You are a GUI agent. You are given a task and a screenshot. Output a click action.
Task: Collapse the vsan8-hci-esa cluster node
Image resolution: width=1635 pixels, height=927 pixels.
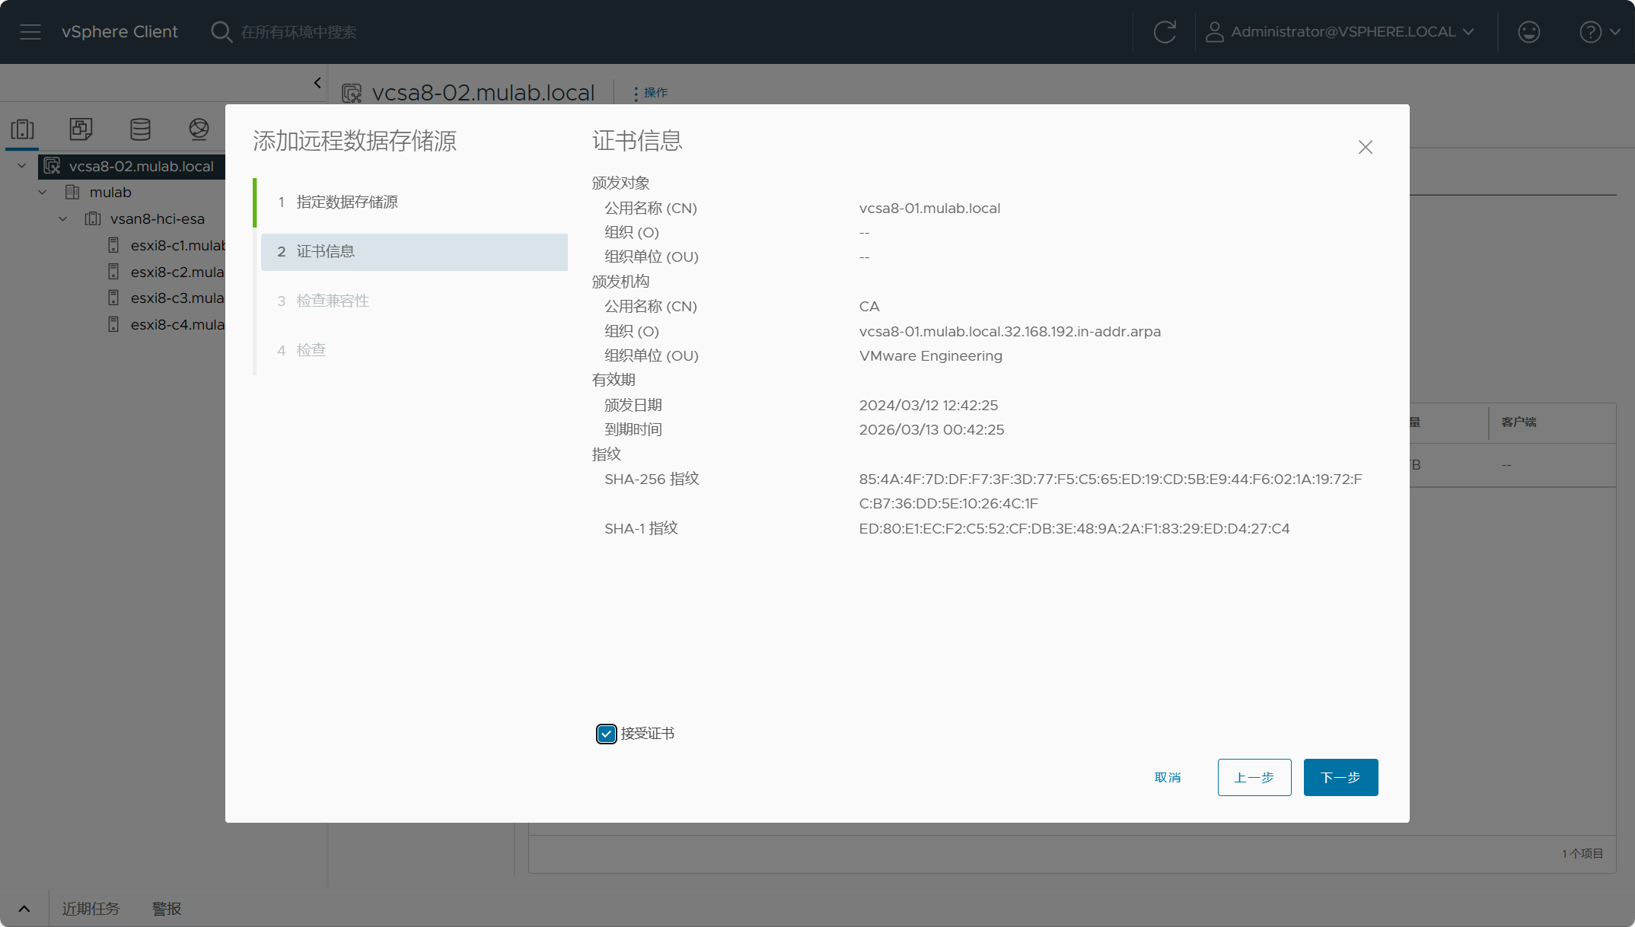click(x=63, y=219)
